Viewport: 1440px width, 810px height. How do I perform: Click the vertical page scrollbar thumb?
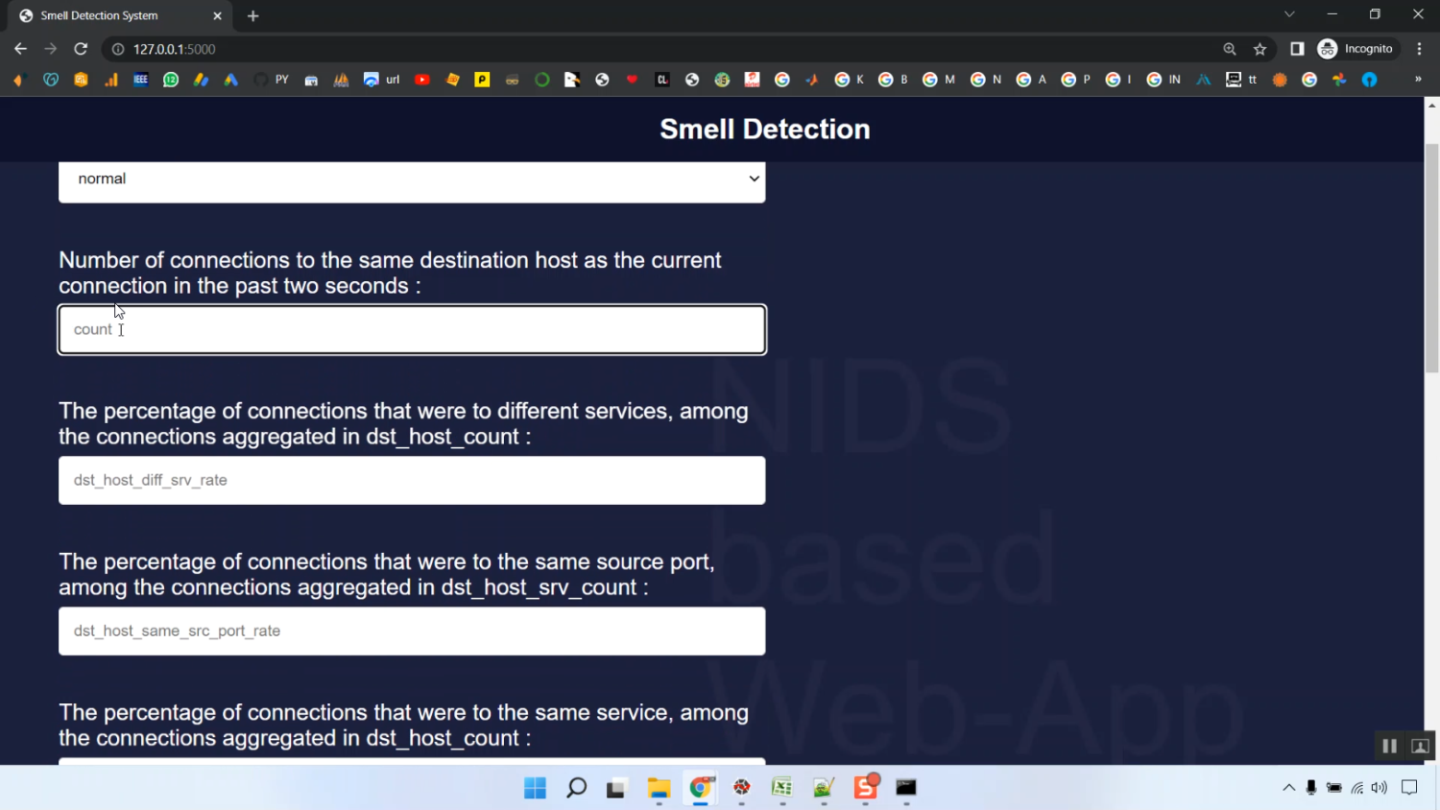(1431, 257)
